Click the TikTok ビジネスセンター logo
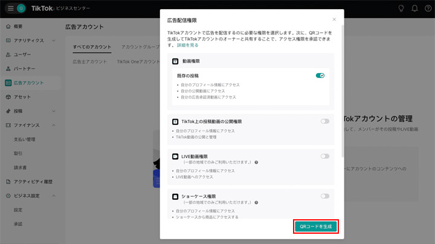 (x=60, y=8)
